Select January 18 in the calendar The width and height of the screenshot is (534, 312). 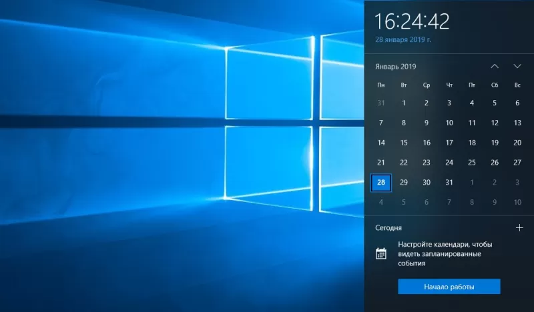472,143
